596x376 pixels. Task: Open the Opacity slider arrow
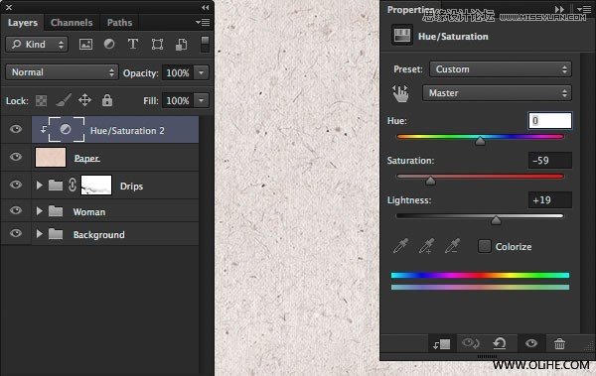(x=202, y=72)
